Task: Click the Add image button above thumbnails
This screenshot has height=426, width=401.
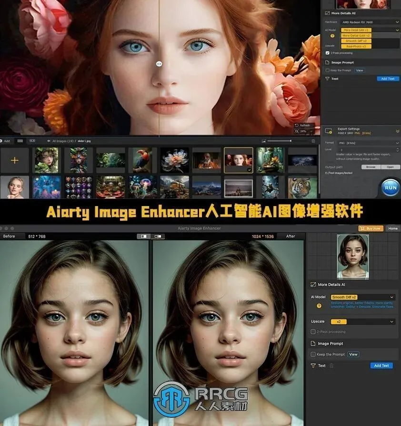Action: pyautogui.click(x=5, y=141)
